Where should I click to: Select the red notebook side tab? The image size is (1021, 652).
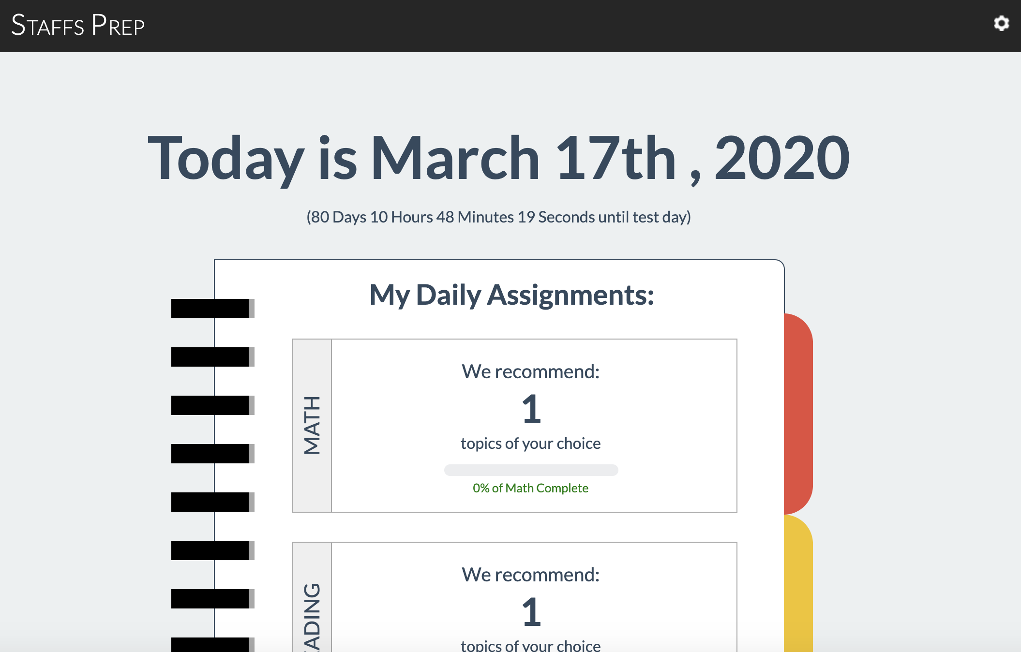798,414
